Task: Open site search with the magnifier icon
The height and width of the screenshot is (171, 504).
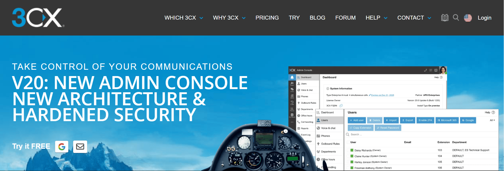Action: [456, 18]
